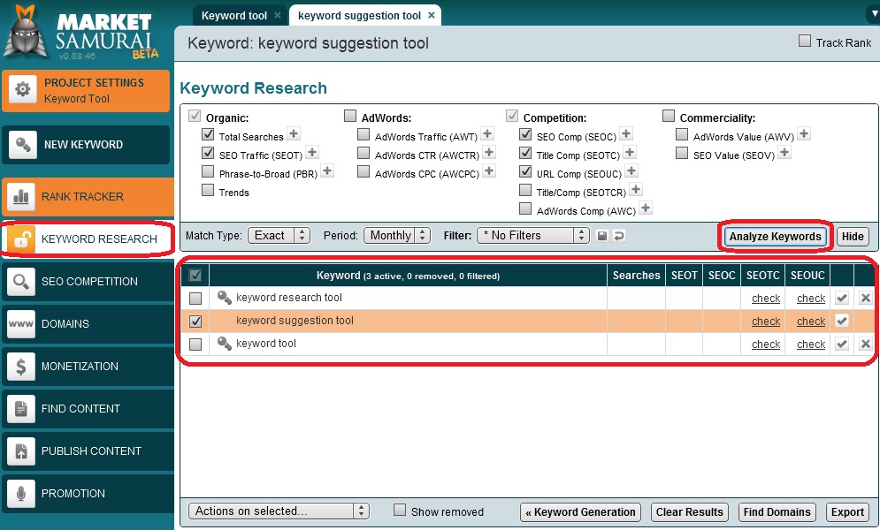Click the plus icon beside AdWords CPC (AWCPC)
Viewport: 880px width, 530px height.
489,170
